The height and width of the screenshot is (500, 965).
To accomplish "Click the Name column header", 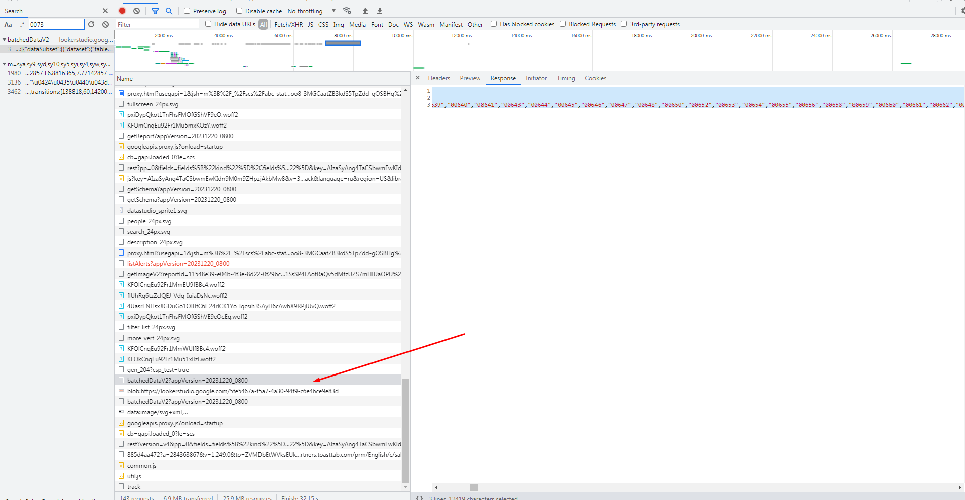I will point(125,79).
